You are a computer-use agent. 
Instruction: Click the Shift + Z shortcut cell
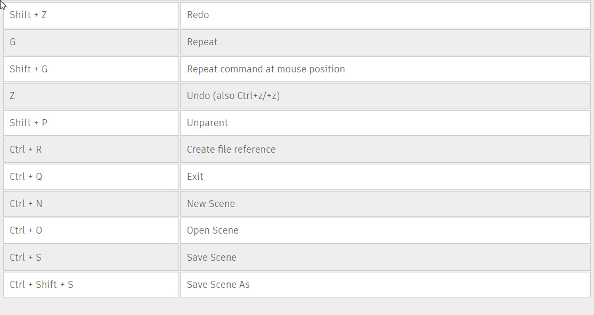point(91,15)
